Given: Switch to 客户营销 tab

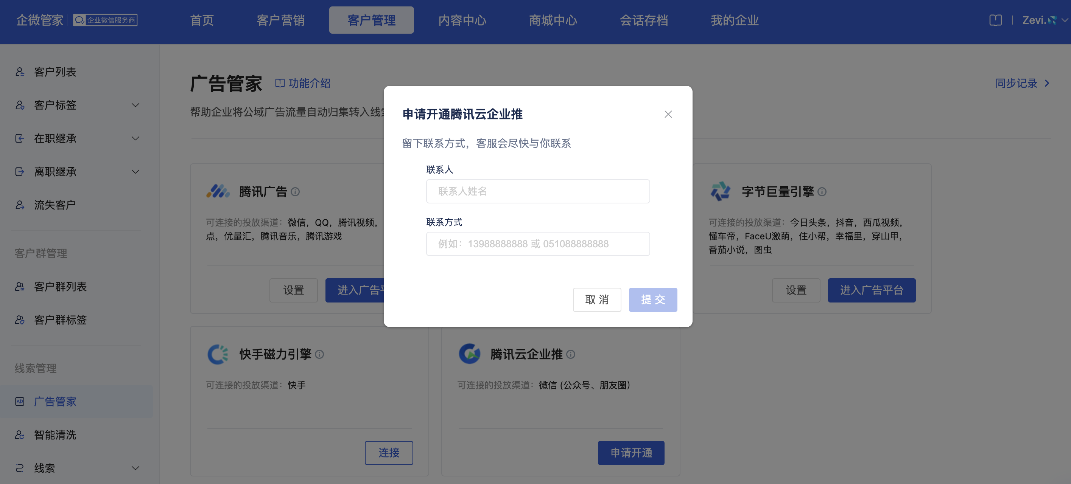Looking at the screenshot, I should (281, 20).
